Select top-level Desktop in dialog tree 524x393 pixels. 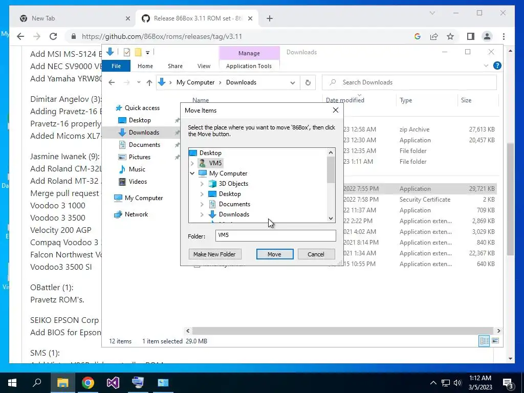coord(210,152)
